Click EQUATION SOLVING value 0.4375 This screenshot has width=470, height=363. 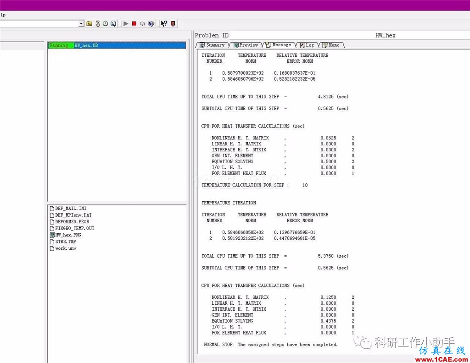tap(328, 321)
